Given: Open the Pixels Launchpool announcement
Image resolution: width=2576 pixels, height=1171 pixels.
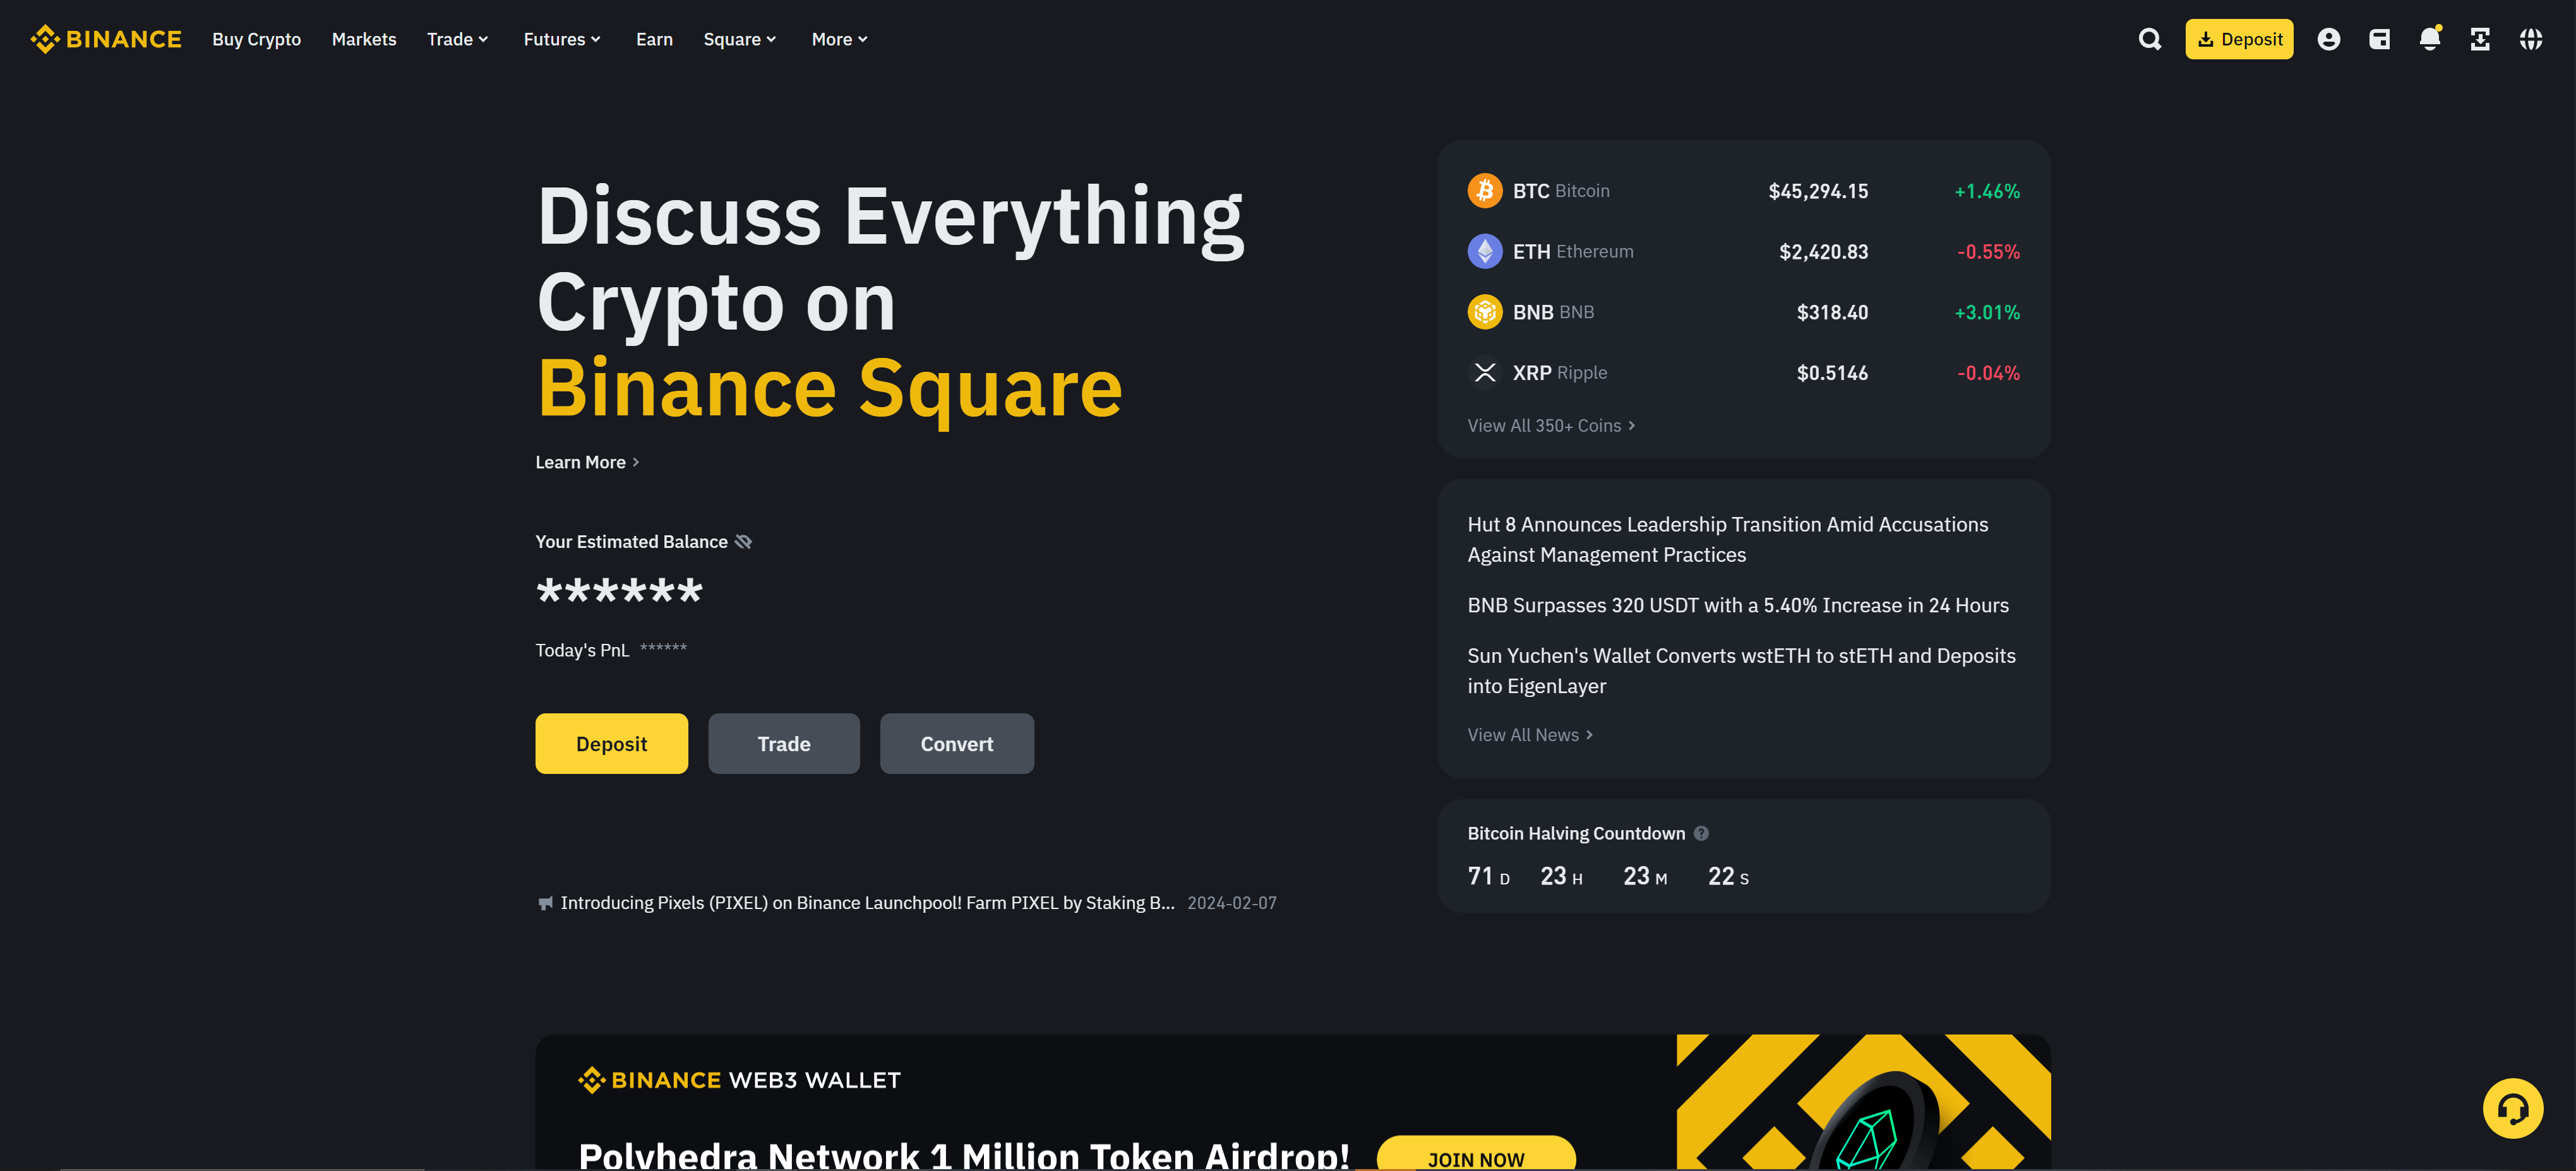Looking at the screenshot, I should (867, 903).
